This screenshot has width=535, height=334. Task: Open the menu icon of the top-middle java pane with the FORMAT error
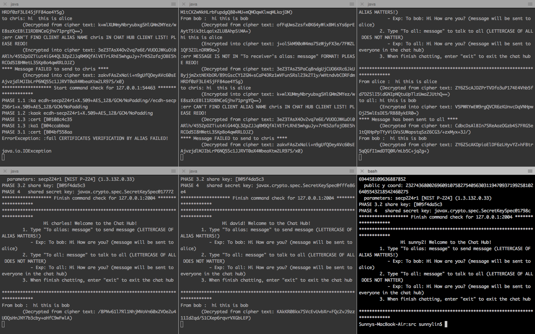[352, 4]
